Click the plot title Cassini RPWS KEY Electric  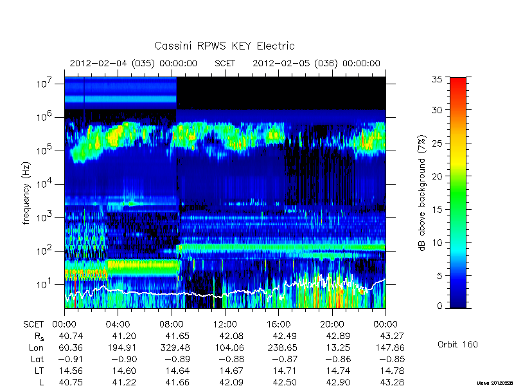(x=224, y=46)
